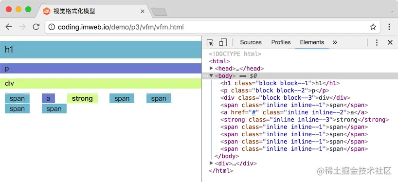The image size is (398, 182).
Task: Select the closing </html> tag row
Action: point(221,171)
